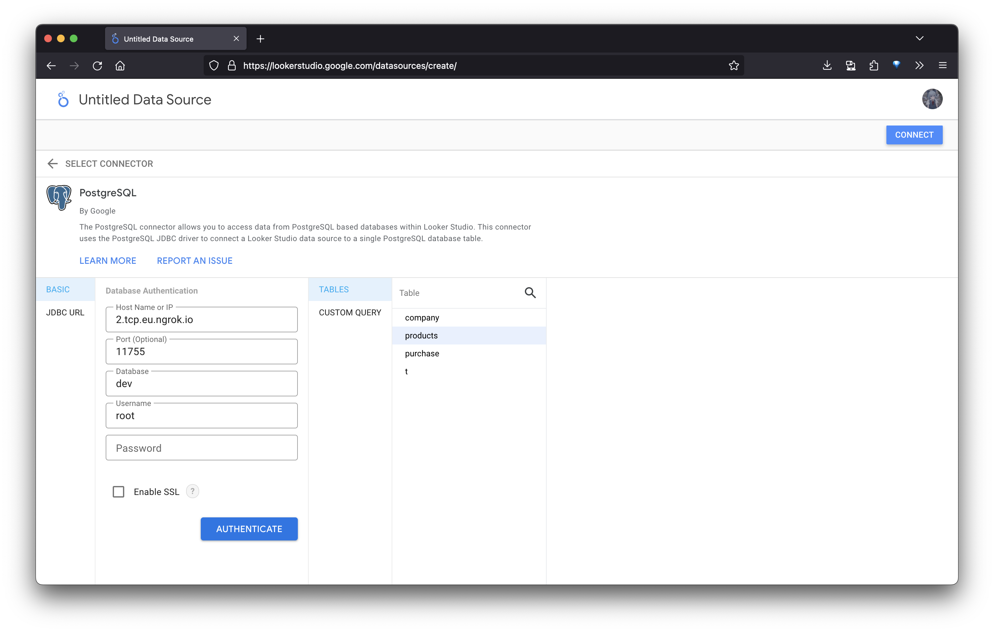The image size is (994, 632).
Task: Click the back arrow beside Select Connector
Action: tap(53, 164)
